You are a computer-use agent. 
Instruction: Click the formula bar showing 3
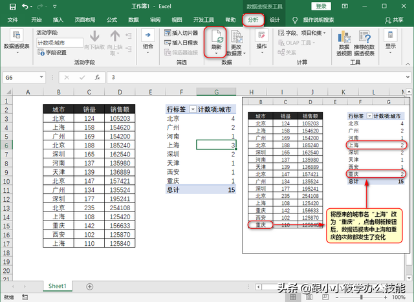[x=256, y=78]
